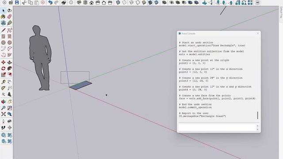This screenshot has width=283, height=159.
Task: Select the Line pencil tool
Action: (3, 30)
